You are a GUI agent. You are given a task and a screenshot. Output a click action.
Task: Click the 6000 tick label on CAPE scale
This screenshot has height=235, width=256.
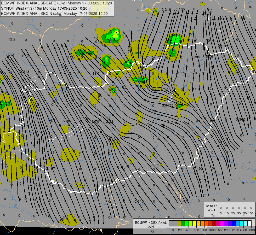[252, 230]
